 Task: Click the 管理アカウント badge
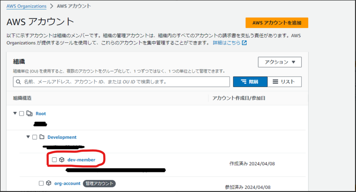point(99,183)
